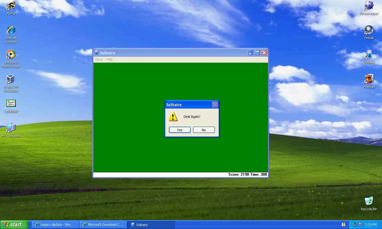
Task: Switch to the Microsoft Download taskbar window
Action: (103, 225)
